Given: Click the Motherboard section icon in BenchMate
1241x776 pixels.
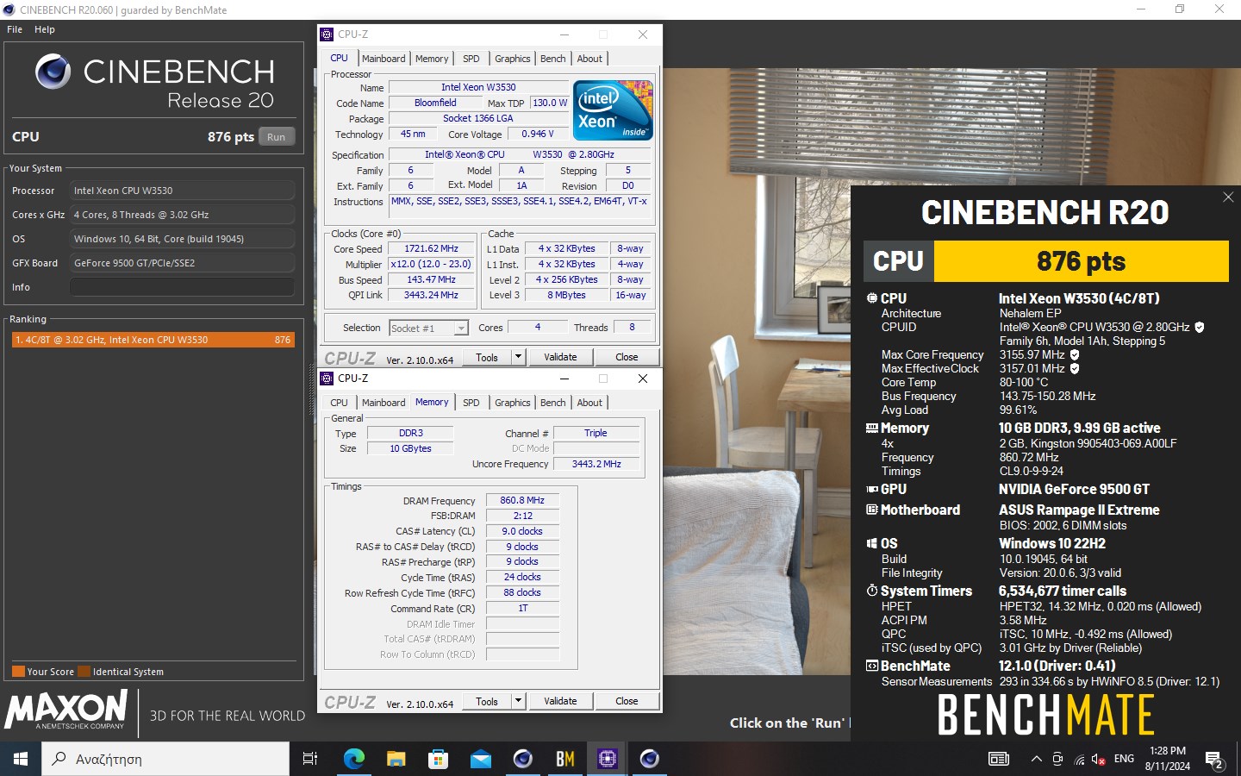Looking at the screenshot, I should coord(871,510).
